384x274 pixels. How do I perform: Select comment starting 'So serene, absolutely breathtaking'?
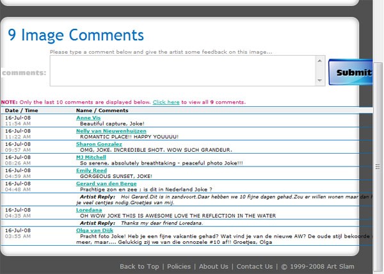tap(161, 163)
